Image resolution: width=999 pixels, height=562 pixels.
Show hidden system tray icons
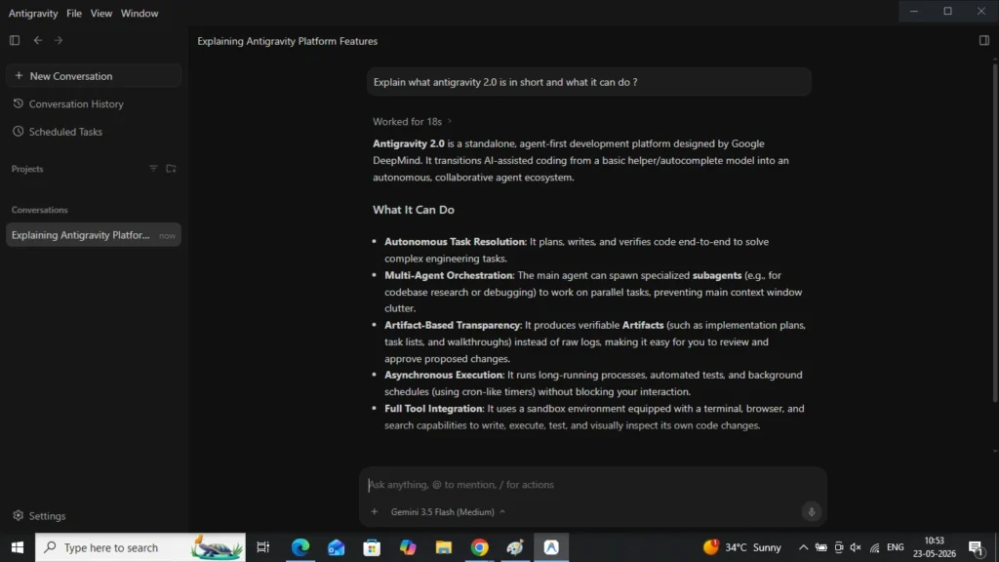[x=804, y=547]
